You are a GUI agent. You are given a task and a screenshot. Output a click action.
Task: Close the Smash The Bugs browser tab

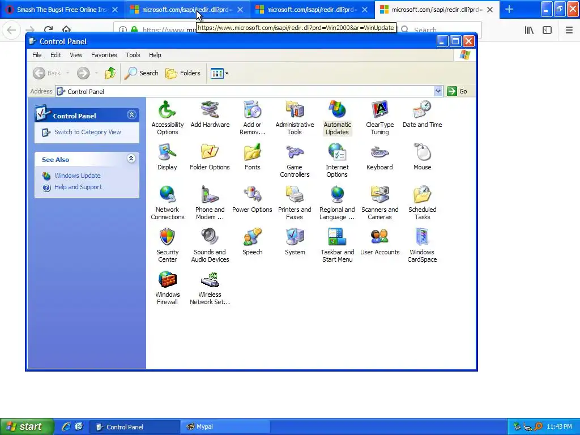[115, 10]
